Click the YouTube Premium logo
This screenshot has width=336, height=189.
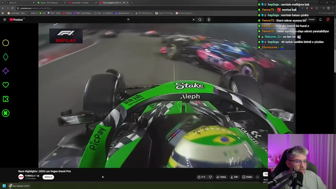pyautogui.click(x=17, y=20)
